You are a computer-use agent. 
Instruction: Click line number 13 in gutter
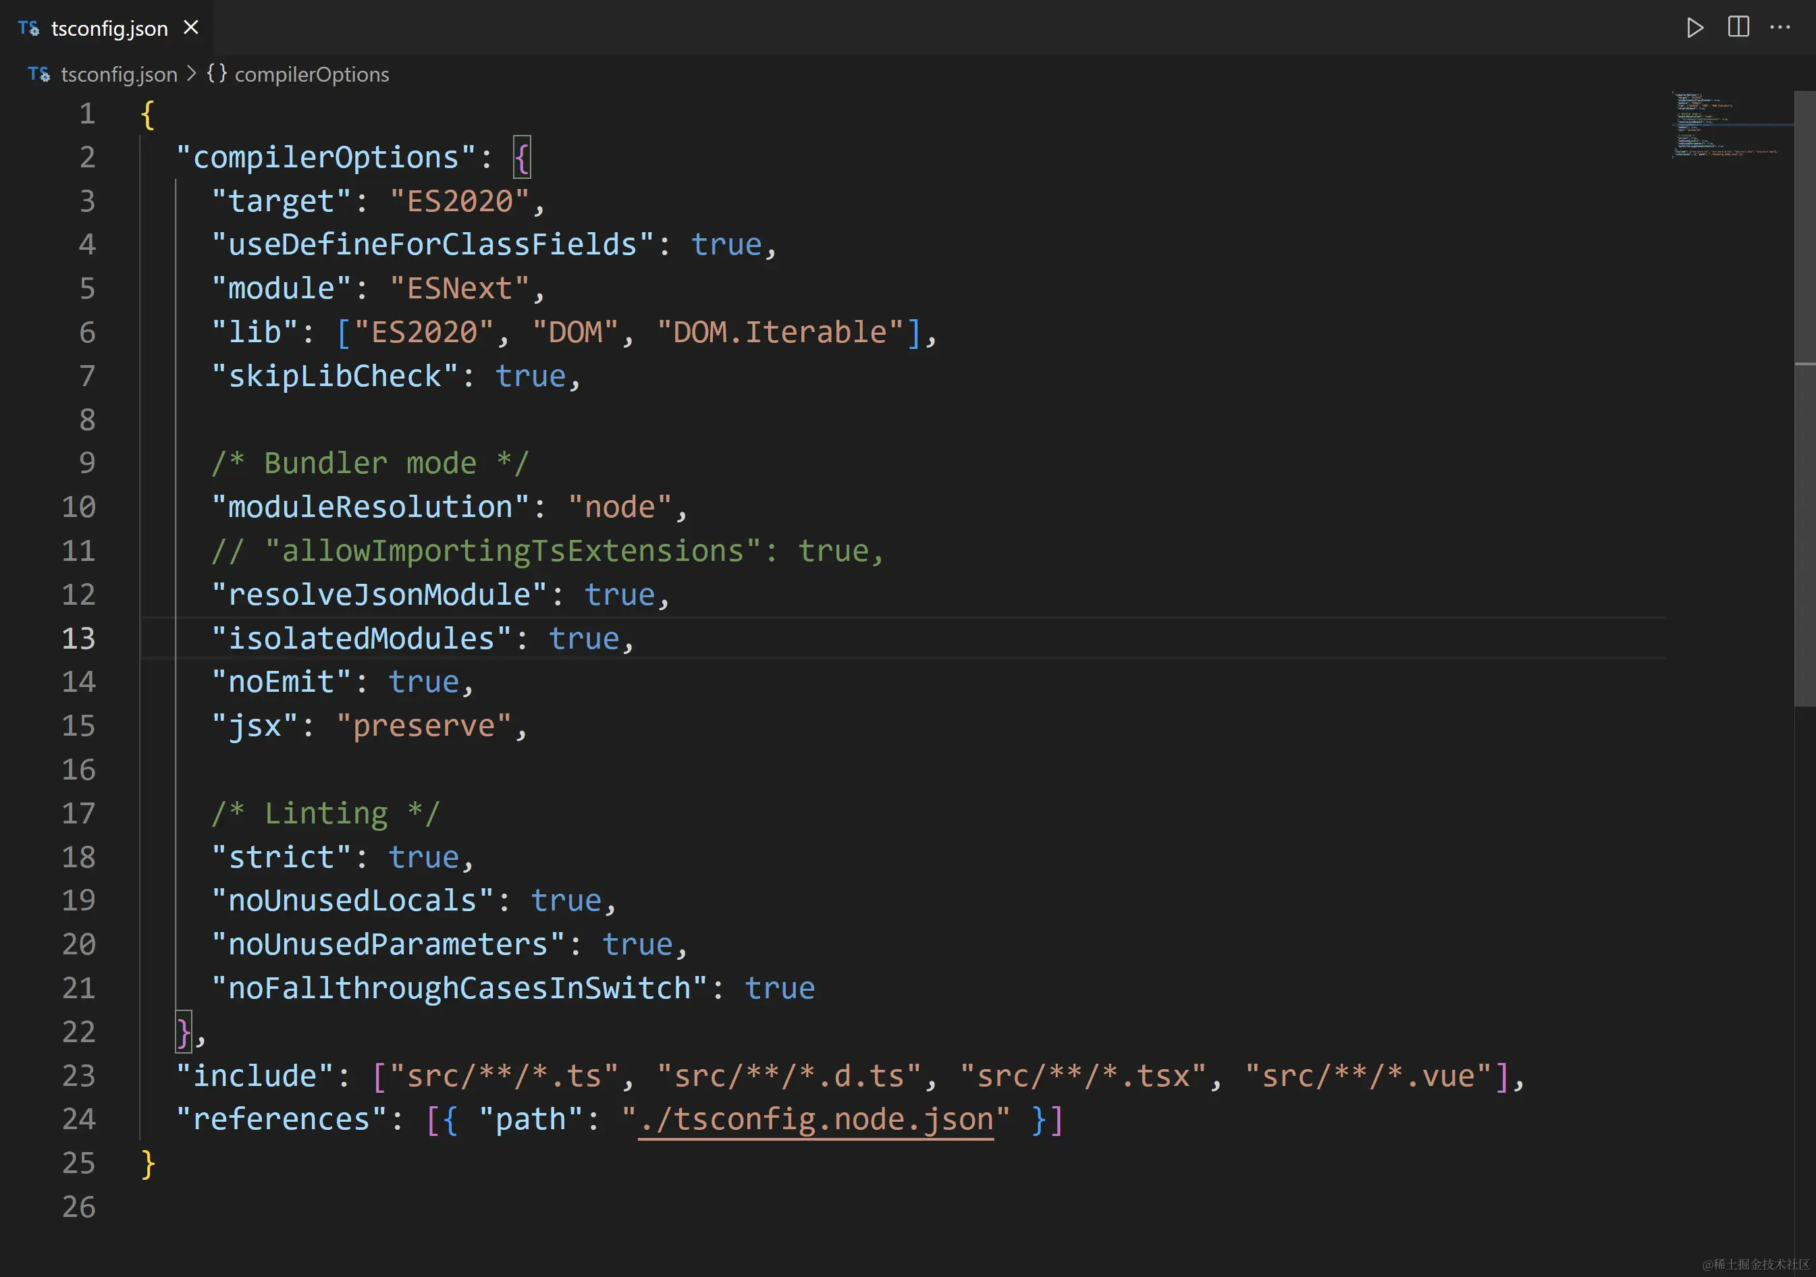78,638
